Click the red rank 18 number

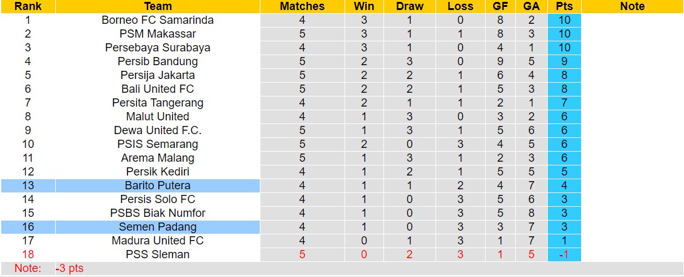click(x=28, y=254)
